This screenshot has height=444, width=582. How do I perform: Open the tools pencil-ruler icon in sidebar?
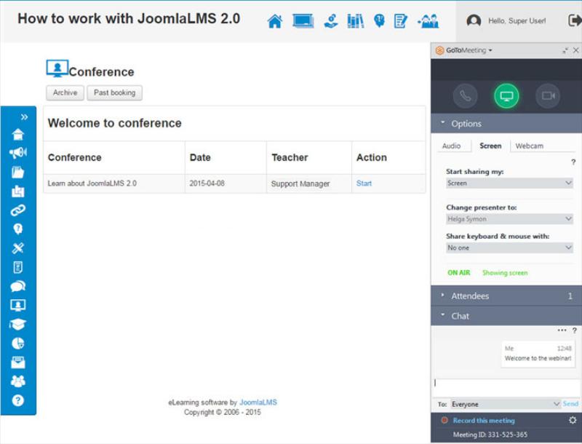[x=17, y=248]
